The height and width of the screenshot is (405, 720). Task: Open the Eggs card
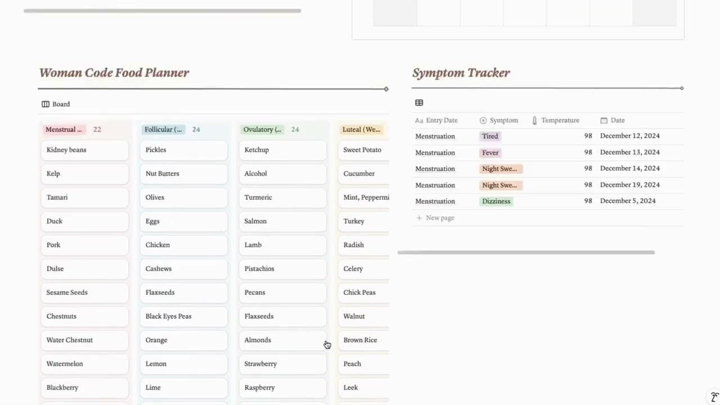pos(184,221)
